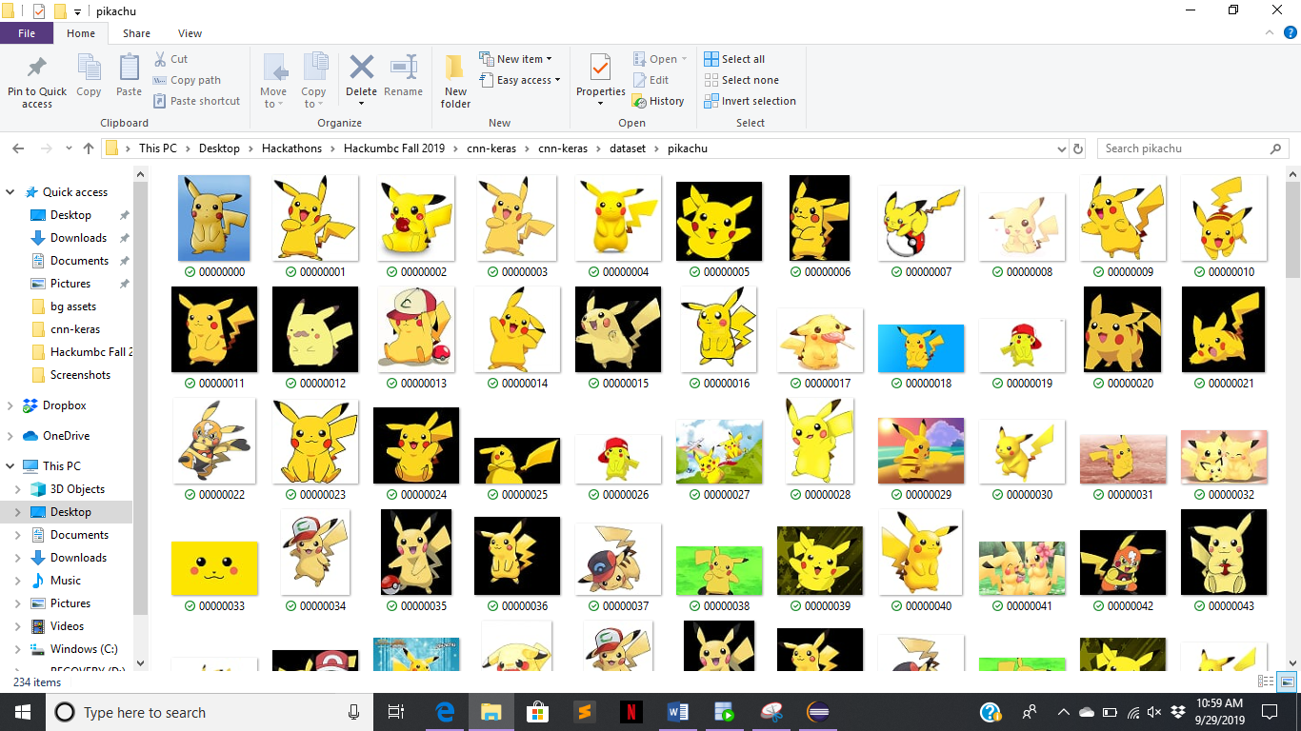Click Paste shortcut command
The height and width of the screenshot is (731, 1301).
coord(196,101)
